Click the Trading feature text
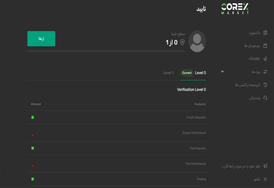The image size is (274, 188). click(201, 179)
